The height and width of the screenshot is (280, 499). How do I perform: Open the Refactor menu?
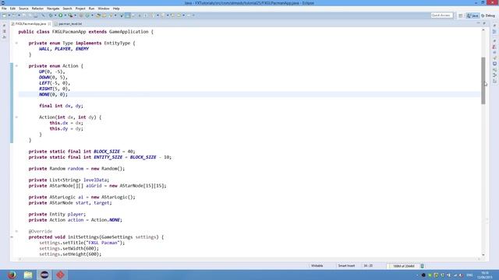(37, 9)
